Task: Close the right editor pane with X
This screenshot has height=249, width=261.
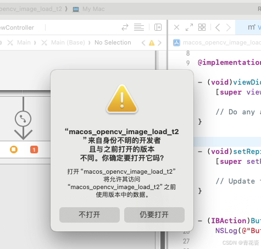Action: (176, 27)
